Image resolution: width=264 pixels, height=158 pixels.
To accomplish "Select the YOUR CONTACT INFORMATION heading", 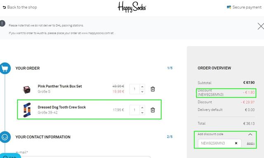I will tap(43, 137).
